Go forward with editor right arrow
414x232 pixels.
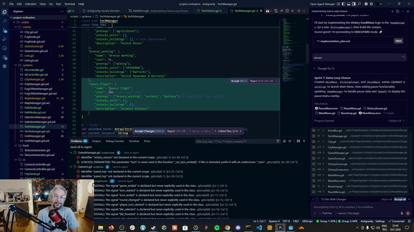[x=298, y=11]
